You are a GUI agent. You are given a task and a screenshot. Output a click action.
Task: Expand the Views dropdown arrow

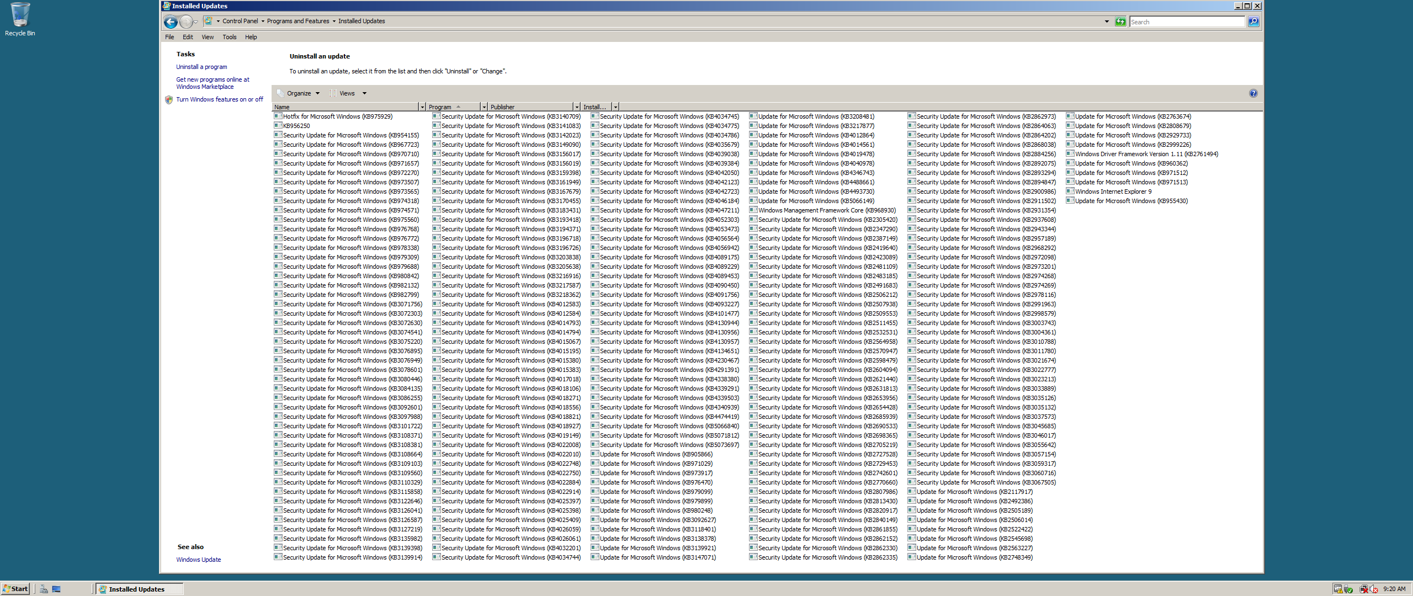pyautogui.click(x=364, y=93)
